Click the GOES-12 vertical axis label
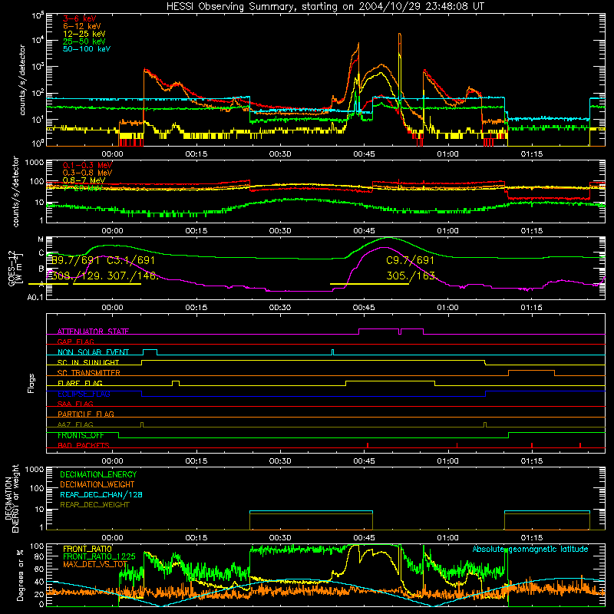 click(15, 268)
